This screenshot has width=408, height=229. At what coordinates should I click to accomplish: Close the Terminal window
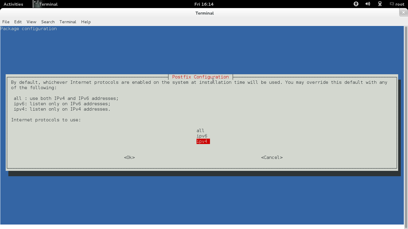[x=404, y=13]
